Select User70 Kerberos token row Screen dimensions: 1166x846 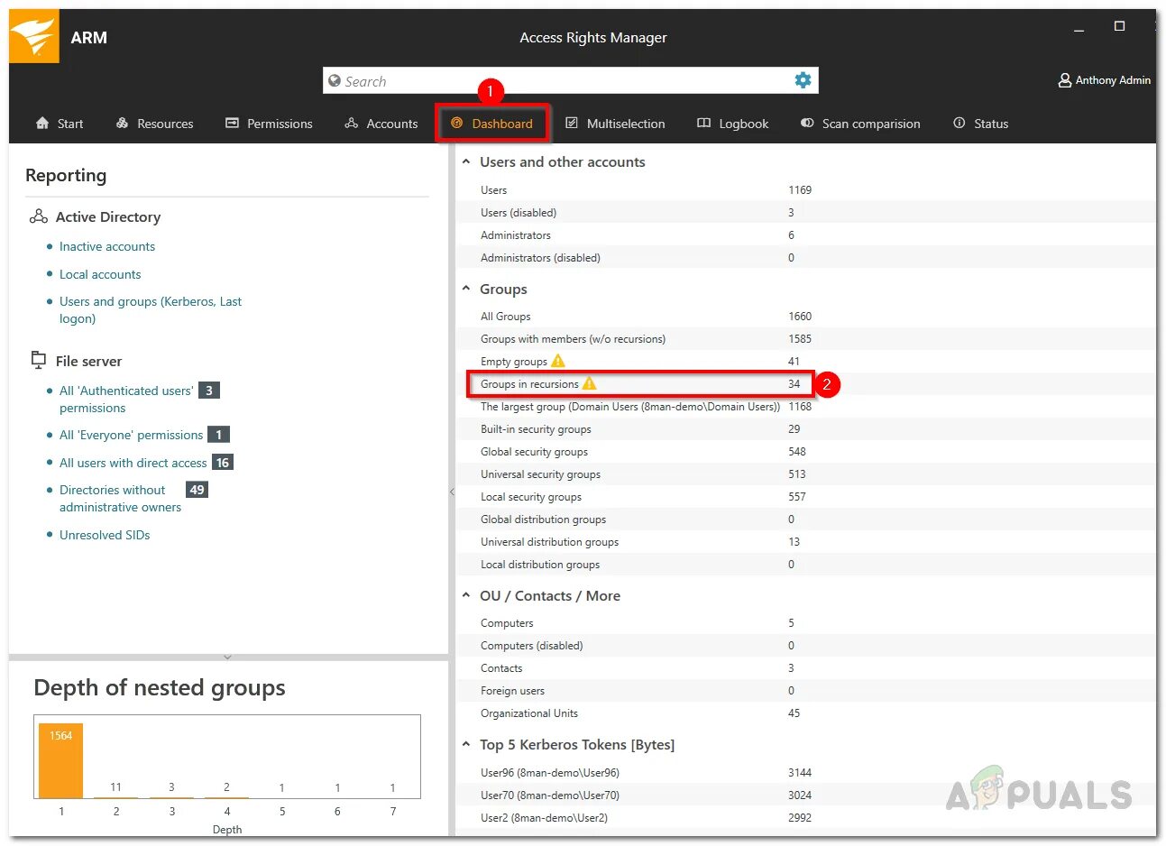[805, 795]
